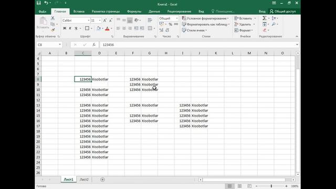Click the decrease indent icon
The image size is (336, 189).
[136, 28]
